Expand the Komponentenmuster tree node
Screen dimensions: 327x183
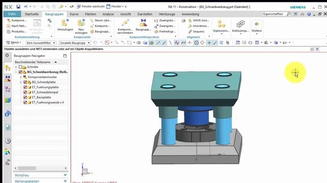tap(20, 77)
